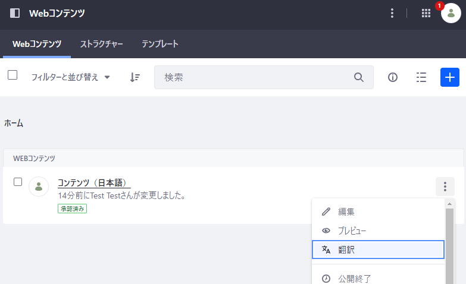Toggle the product menu sidebar icon
466x284 pixels.
[15, 13]
